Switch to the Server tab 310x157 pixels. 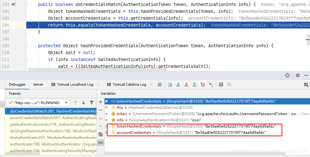[x=38, y=84]
